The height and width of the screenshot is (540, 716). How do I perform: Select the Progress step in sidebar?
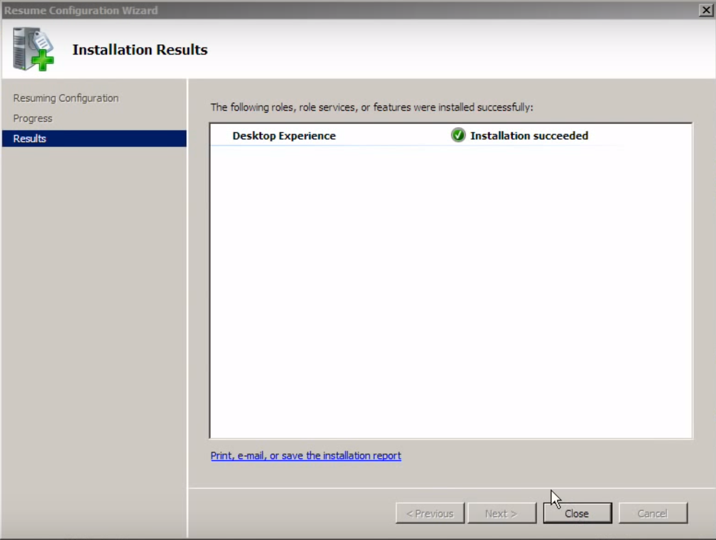click(x=33, y=119)
